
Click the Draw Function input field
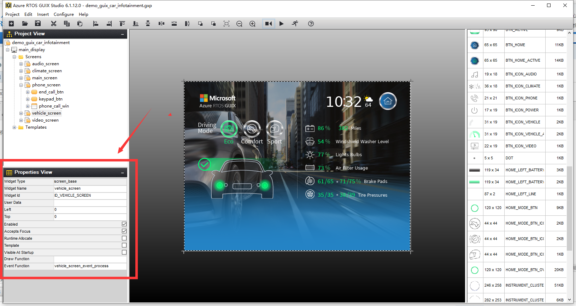coord(90,259)
